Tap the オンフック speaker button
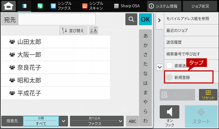Image resolution: width=219 pixels, height=129 pixels. [x=169, y=112]
